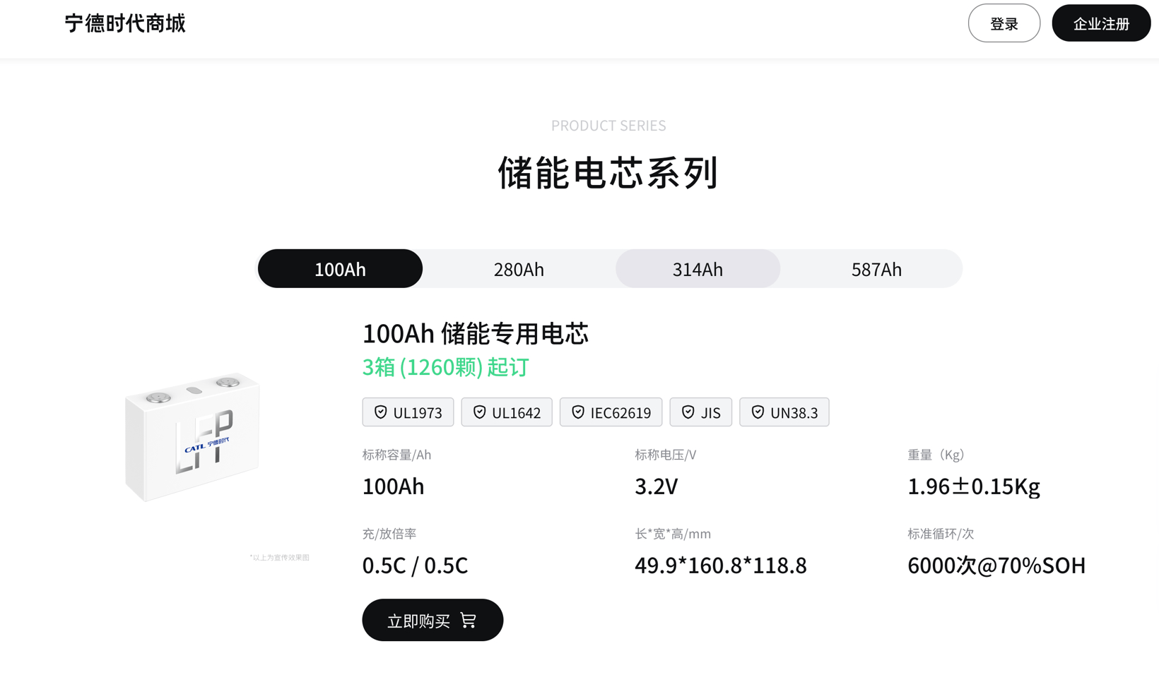Click the 企业注册 register button
This screenshot has height=682, width=1159.
(1101, 23)
